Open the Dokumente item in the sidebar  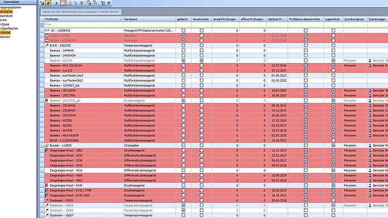tap(6, 11)
